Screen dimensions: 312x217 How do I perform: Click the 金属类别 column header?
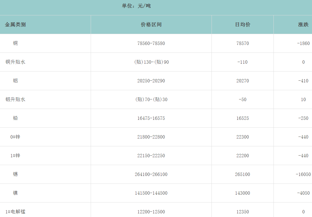click(15, 25)
